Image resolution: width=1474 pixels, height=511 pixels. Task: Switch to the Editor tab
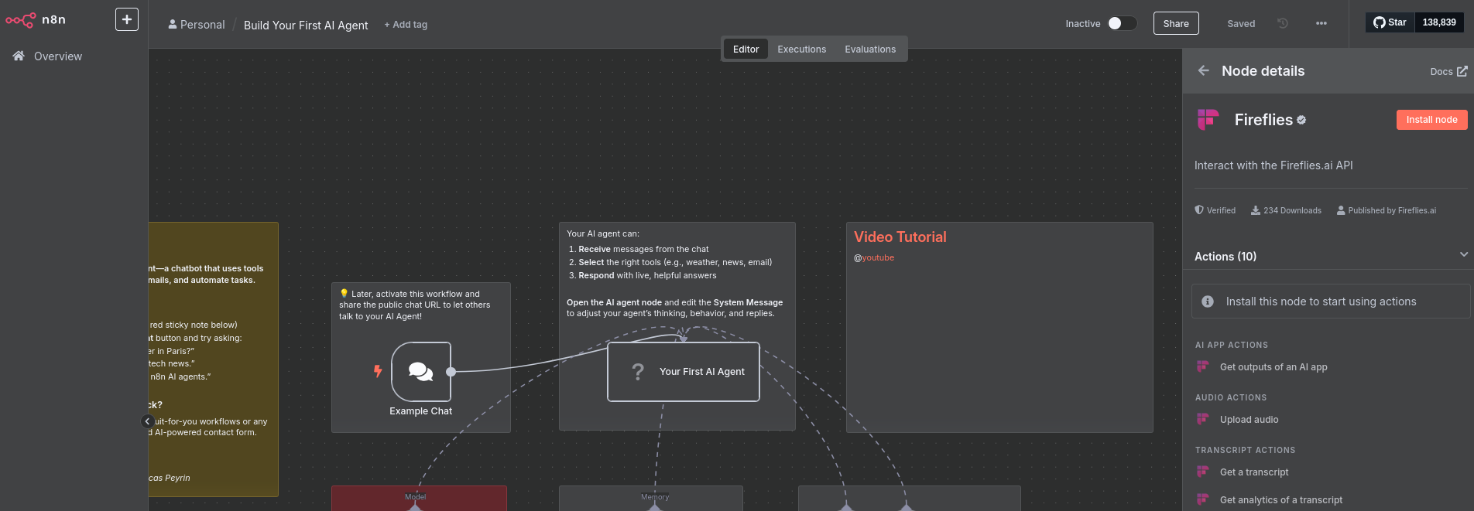point(746,49)
